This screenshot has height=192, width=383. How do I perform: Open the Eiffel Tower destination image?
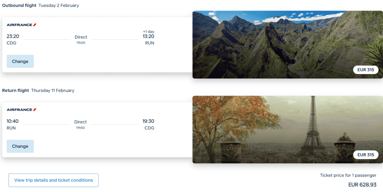288,129
